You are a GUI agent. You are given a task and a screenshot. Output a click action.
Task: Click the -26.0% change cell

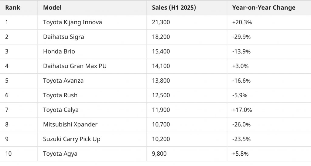pyautogui.click(x=241, y=124)
